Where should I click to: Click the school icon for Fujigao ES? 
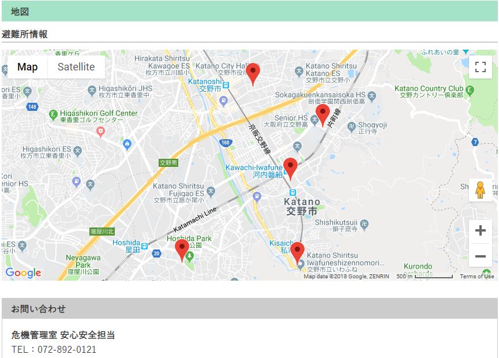click(x=211, y=192)
